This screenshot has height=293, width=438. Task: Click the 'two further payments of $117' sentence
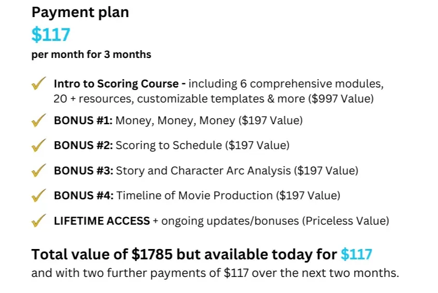pos(215,273)
